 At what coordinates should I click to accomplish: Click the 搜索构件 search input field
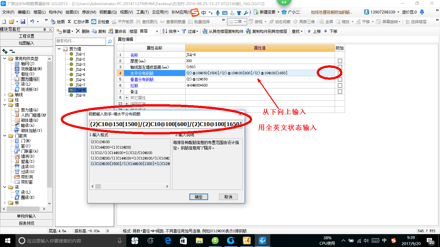click(81, 41)
